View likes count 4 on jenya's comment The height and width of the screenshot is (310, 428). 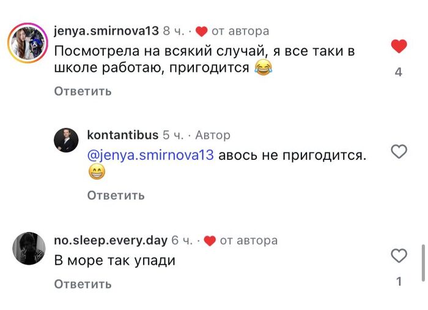coord(399,72)
